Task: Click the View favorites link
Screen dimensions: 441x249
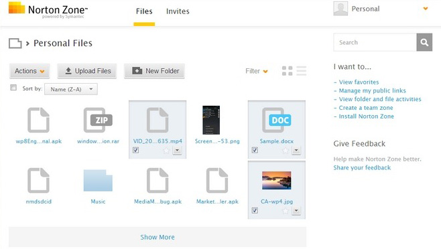Action: [359, 82]
